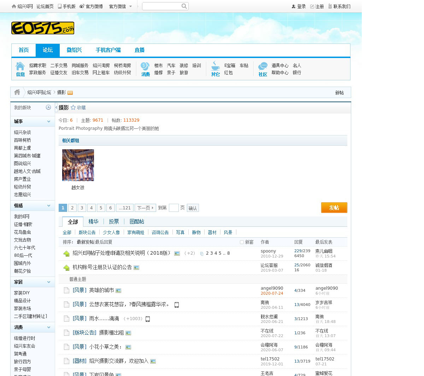Image resolution: width=424 pixels, height=376 pixels.
Task: Click the 消费 money icon
Action: pyautogui.click(x=145, y=66)
